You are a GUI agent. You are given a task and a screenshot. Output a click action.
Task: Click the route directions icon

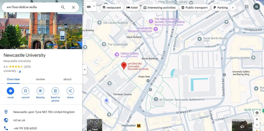pos(11,91)
